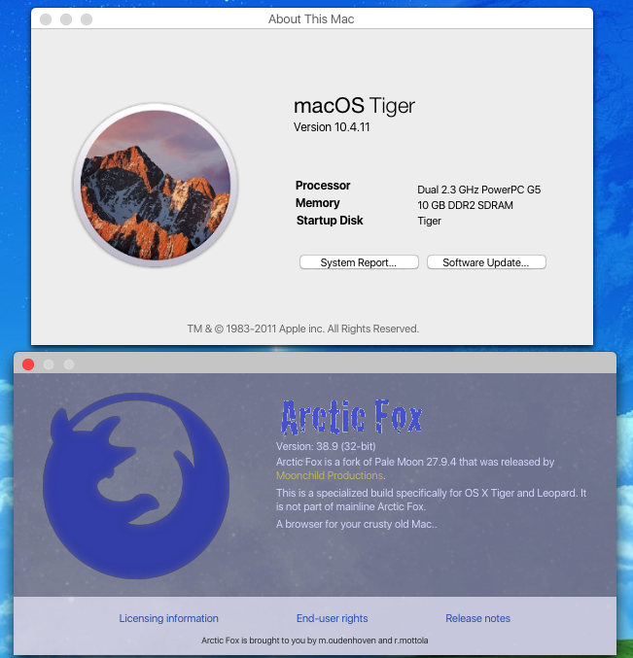Image resolution: width=633 pixels, height=658 pixels.
Task: Click Dual 2.3 GHz PowerPC G5 value
Action: tap(479, 190)
